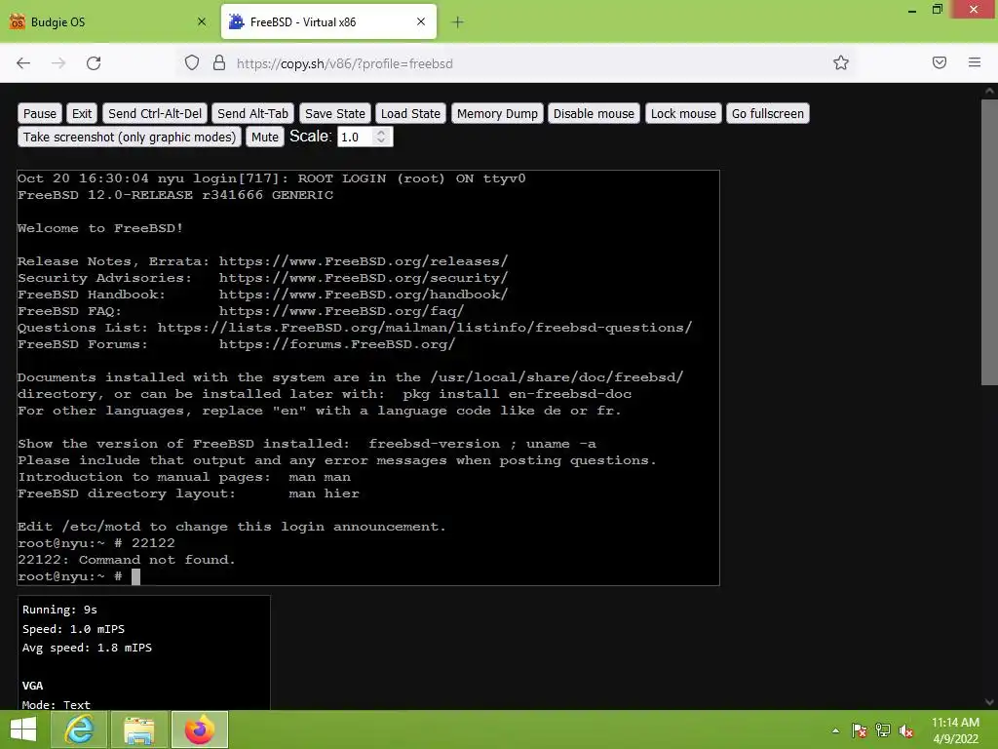
Task: Send Alt-Tab to the VM
Action: pos(252,113)
